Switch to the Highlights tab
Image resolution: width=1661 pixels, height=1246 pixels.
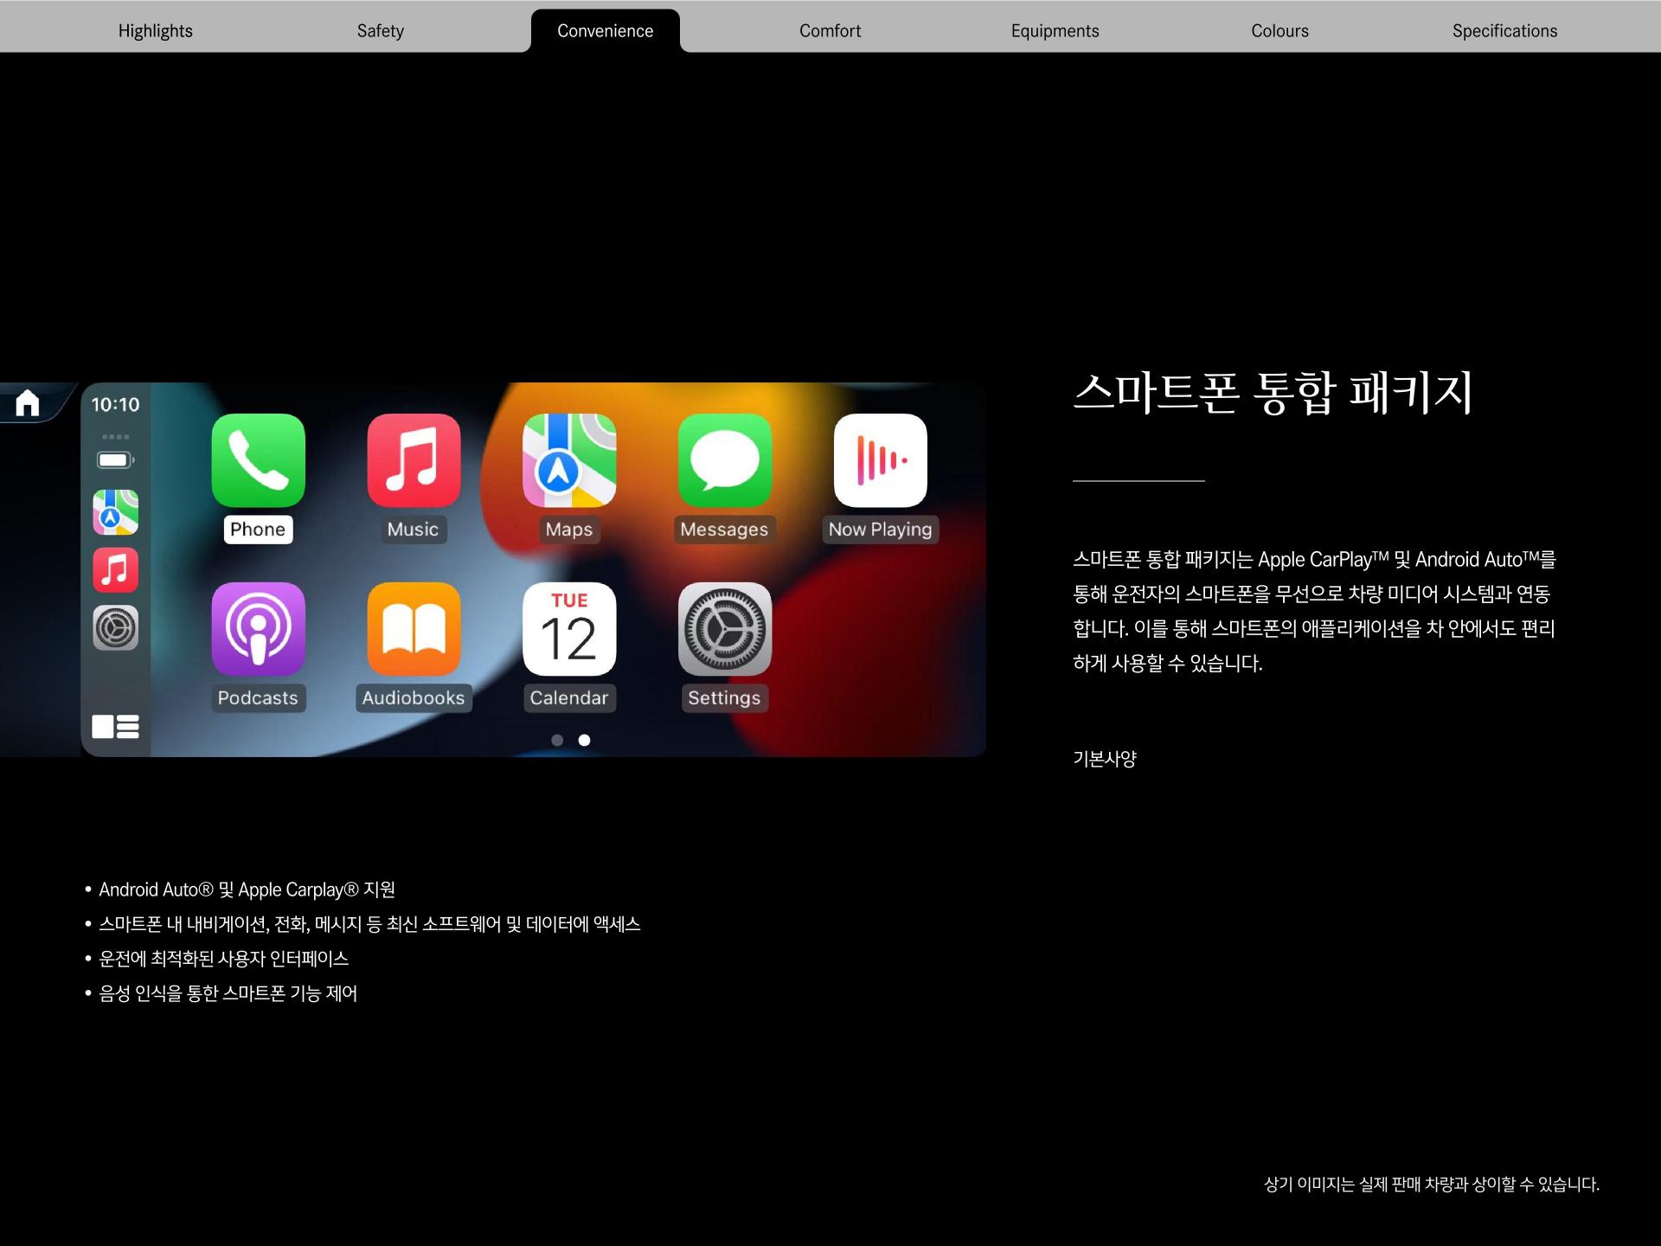click(156, 31)
